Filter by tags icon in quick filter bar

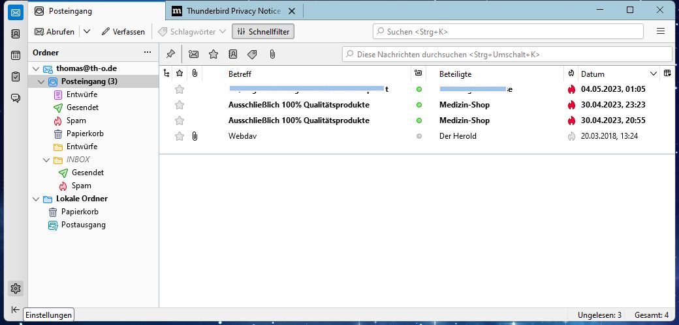252,54
